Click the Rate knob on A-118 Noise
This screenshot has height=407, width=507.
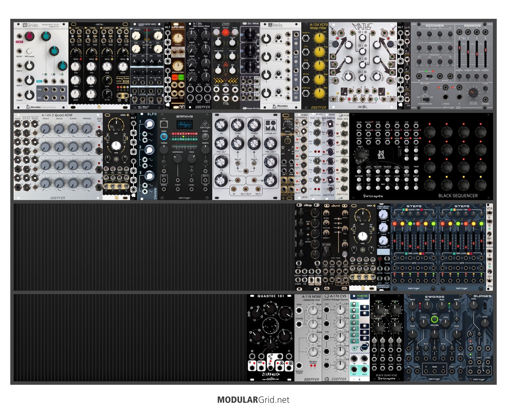tap(313, 338)
